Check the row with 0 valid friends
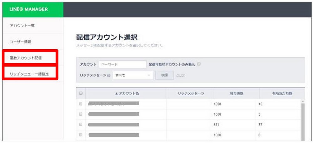This screenshot has width=313, height=143. [81, 135]
